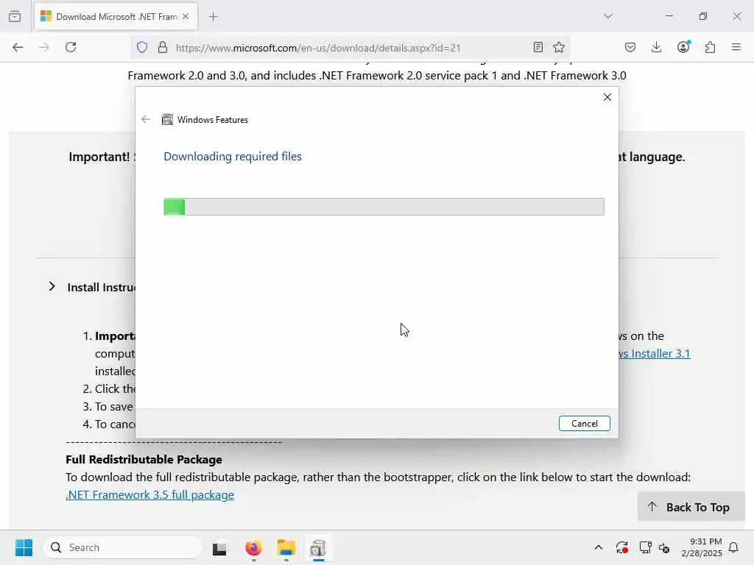
Task: Open File Explorer from the taskbar
Action: point(286,547)
